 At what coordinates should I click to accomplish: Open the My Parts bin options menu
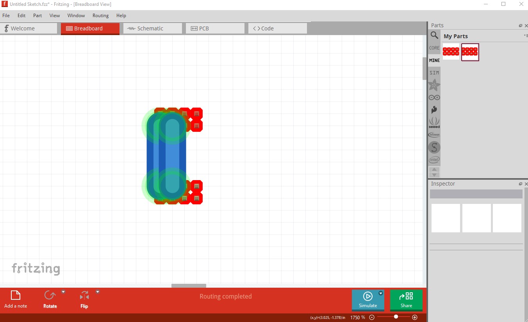[525, 36]
